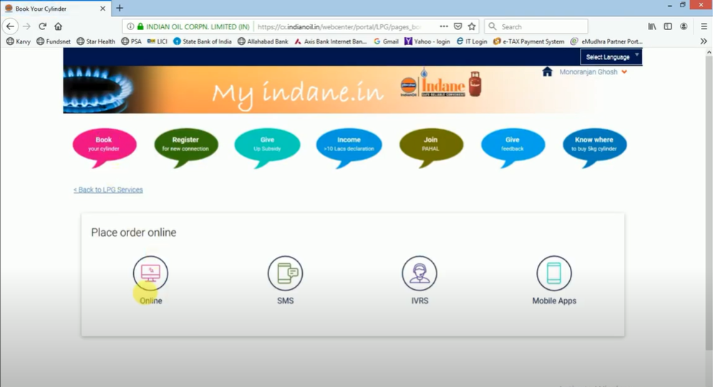This screenshot has width=713, height=387.
Task: Click the home icon beside user name
Action: (x=548, y=72)
